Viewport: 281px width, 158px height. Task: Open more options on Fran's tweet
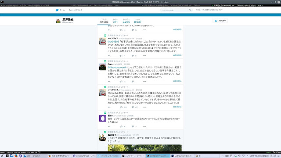tap(144, 82)
